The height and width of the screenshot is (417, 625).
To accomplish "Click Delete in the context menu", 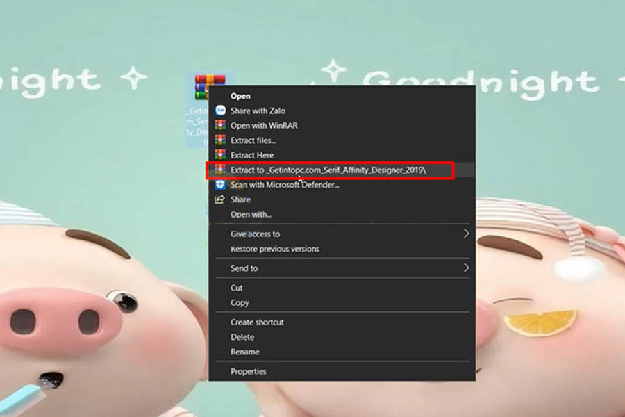I will pos(242,337).
